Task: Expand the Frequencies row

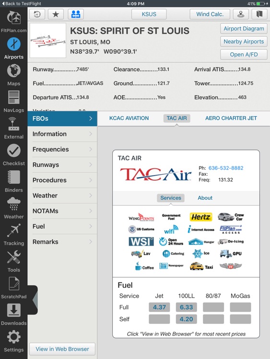Action: pos(62,149)
